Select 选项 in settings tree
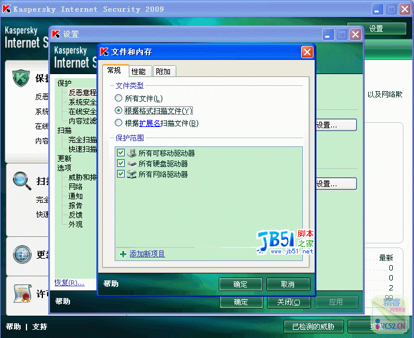 [x=64, y=168]
